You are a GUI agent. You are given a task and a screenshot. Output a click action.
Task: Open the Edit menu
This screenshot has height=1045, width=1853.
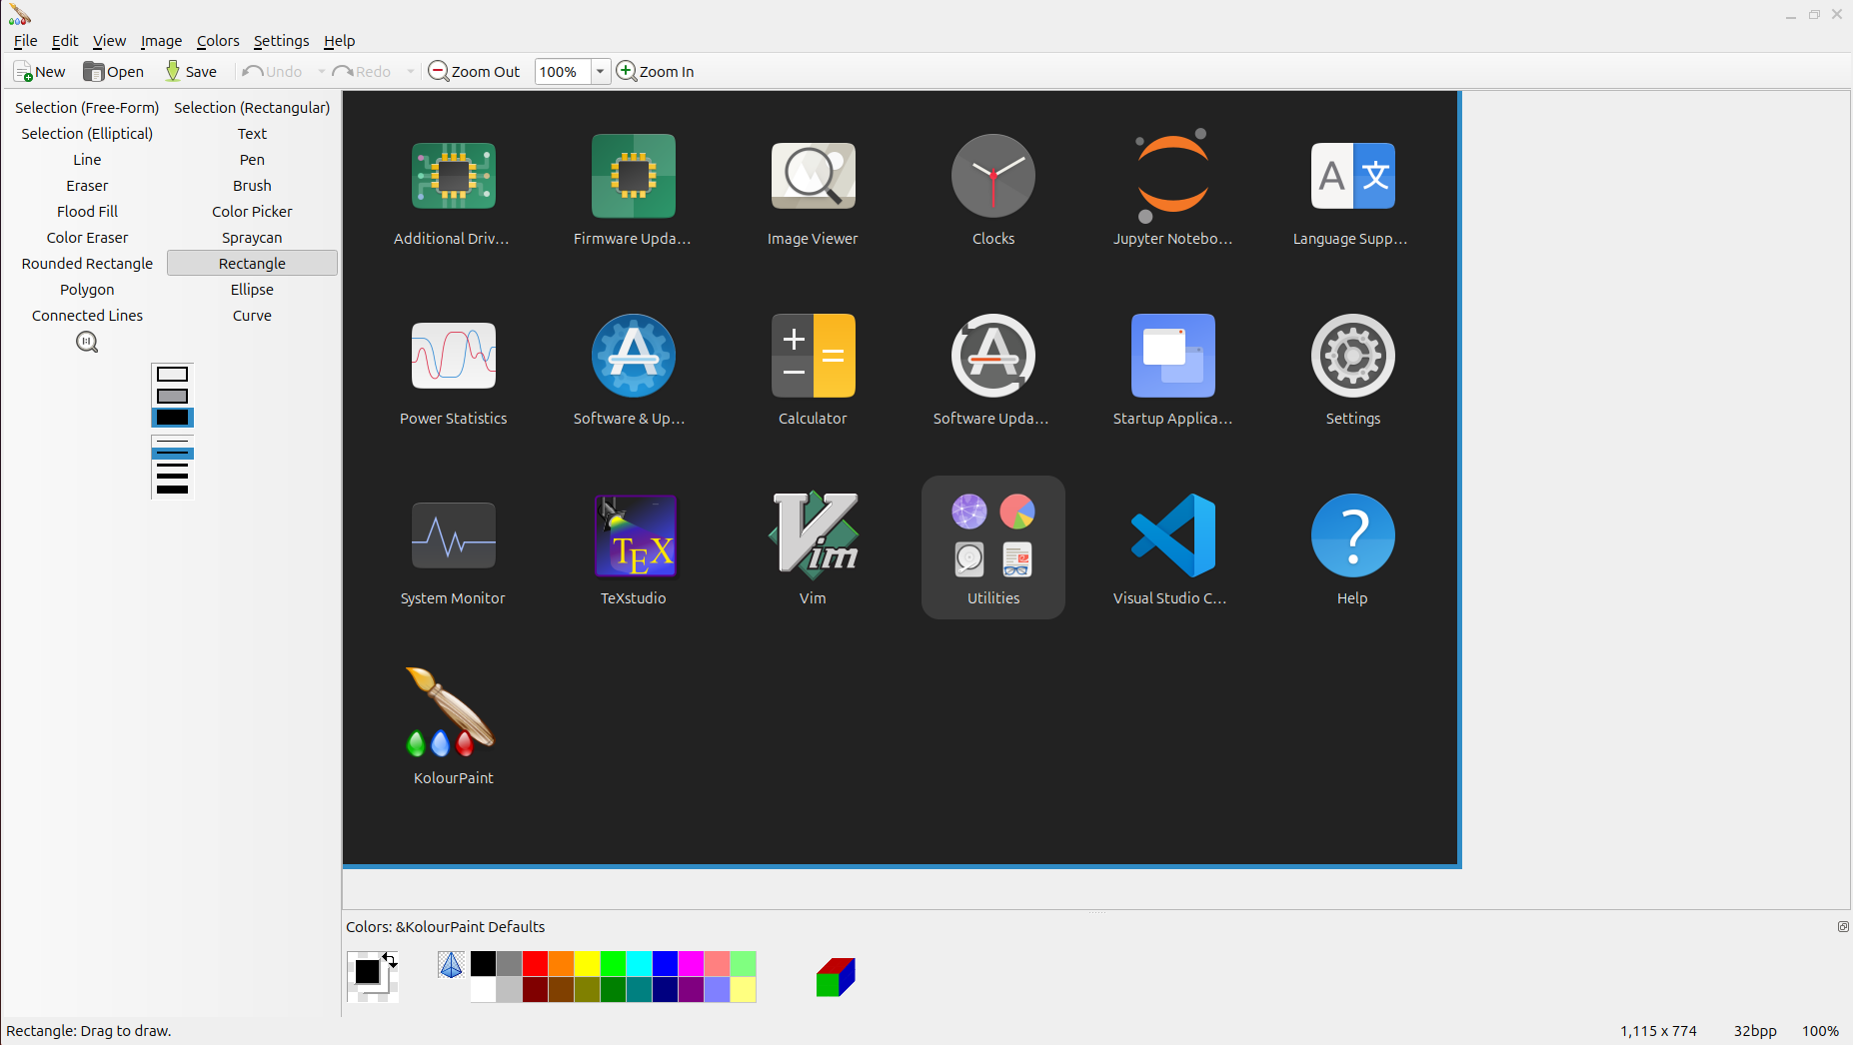click(x=65, y=41)
